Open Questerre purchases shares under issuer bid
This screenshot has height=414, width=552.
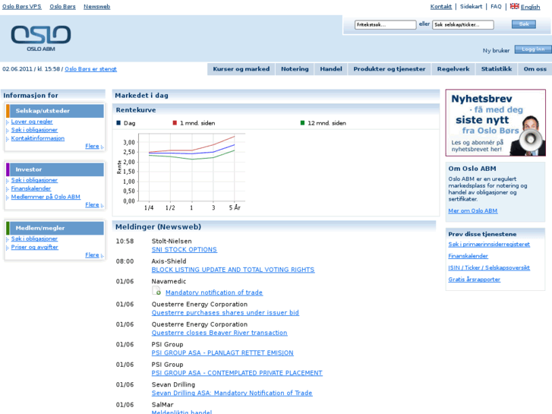(226, 312)
